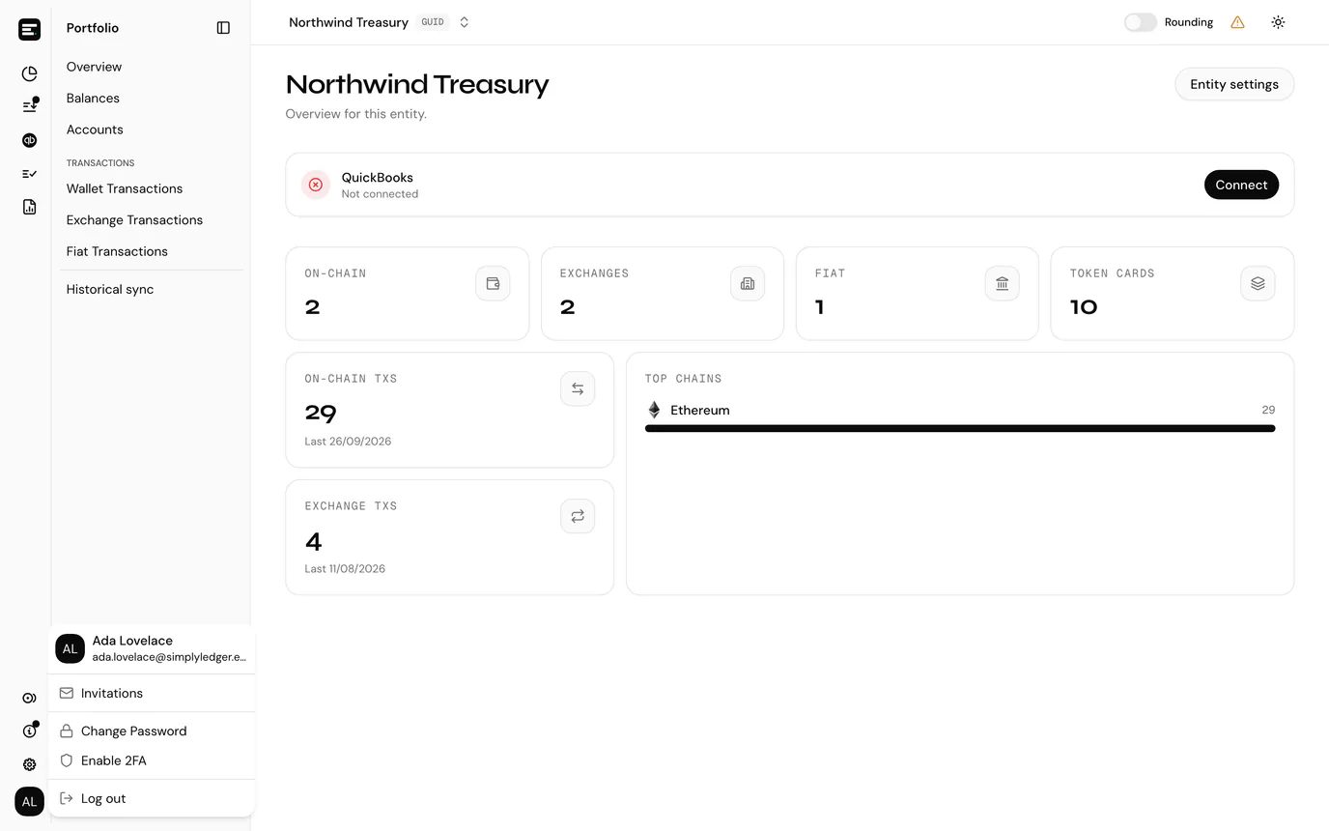Click the Ethereum chain progress bar
This screenshot has width=1329, height=831.
click(960, 428)
